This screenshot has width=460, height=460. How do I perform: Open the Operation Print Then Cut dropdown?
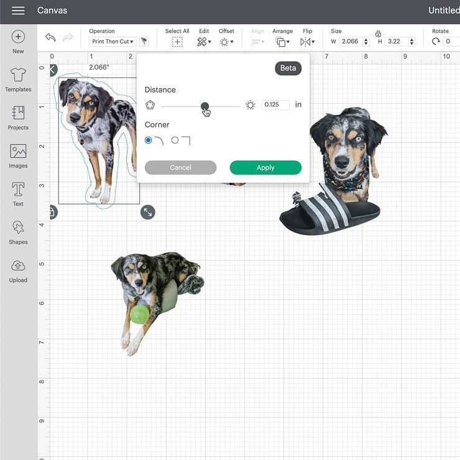pyautogui.click(x=113, y=42)
